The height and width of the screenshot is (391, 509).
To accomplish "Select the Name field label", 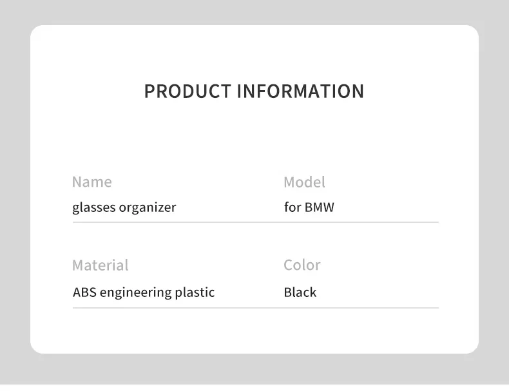I will pos(92,182).
